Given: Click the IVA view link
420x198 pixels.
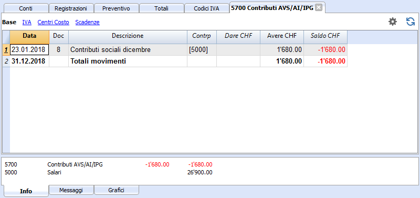Looking at the screenshot, I should (x=27, y=22).
